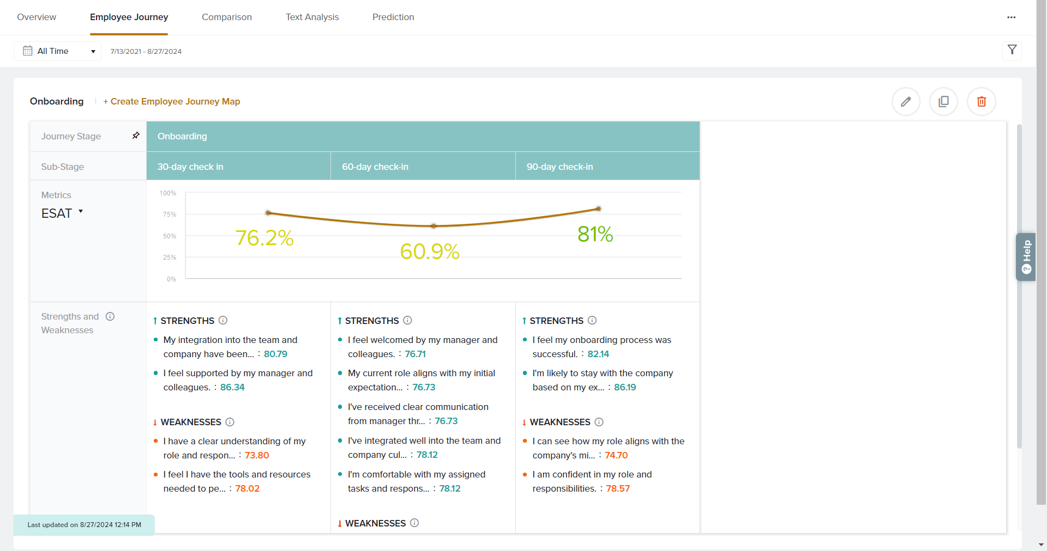
Task: Open the Help side panel button
Action: point(1026,257)
